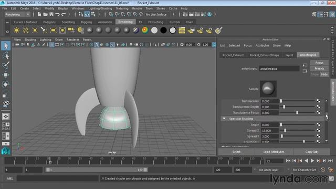Viewport: 336px width, 189px height.
Task: Pick the Move tool in the toolbox
Action: coord(6,75)
